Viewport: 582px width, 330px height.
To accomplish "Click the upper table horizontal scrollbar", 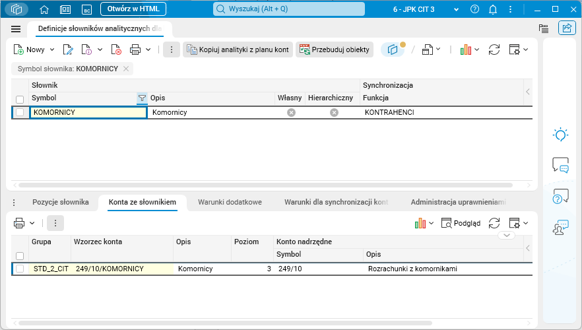I will tap(265, 185).
